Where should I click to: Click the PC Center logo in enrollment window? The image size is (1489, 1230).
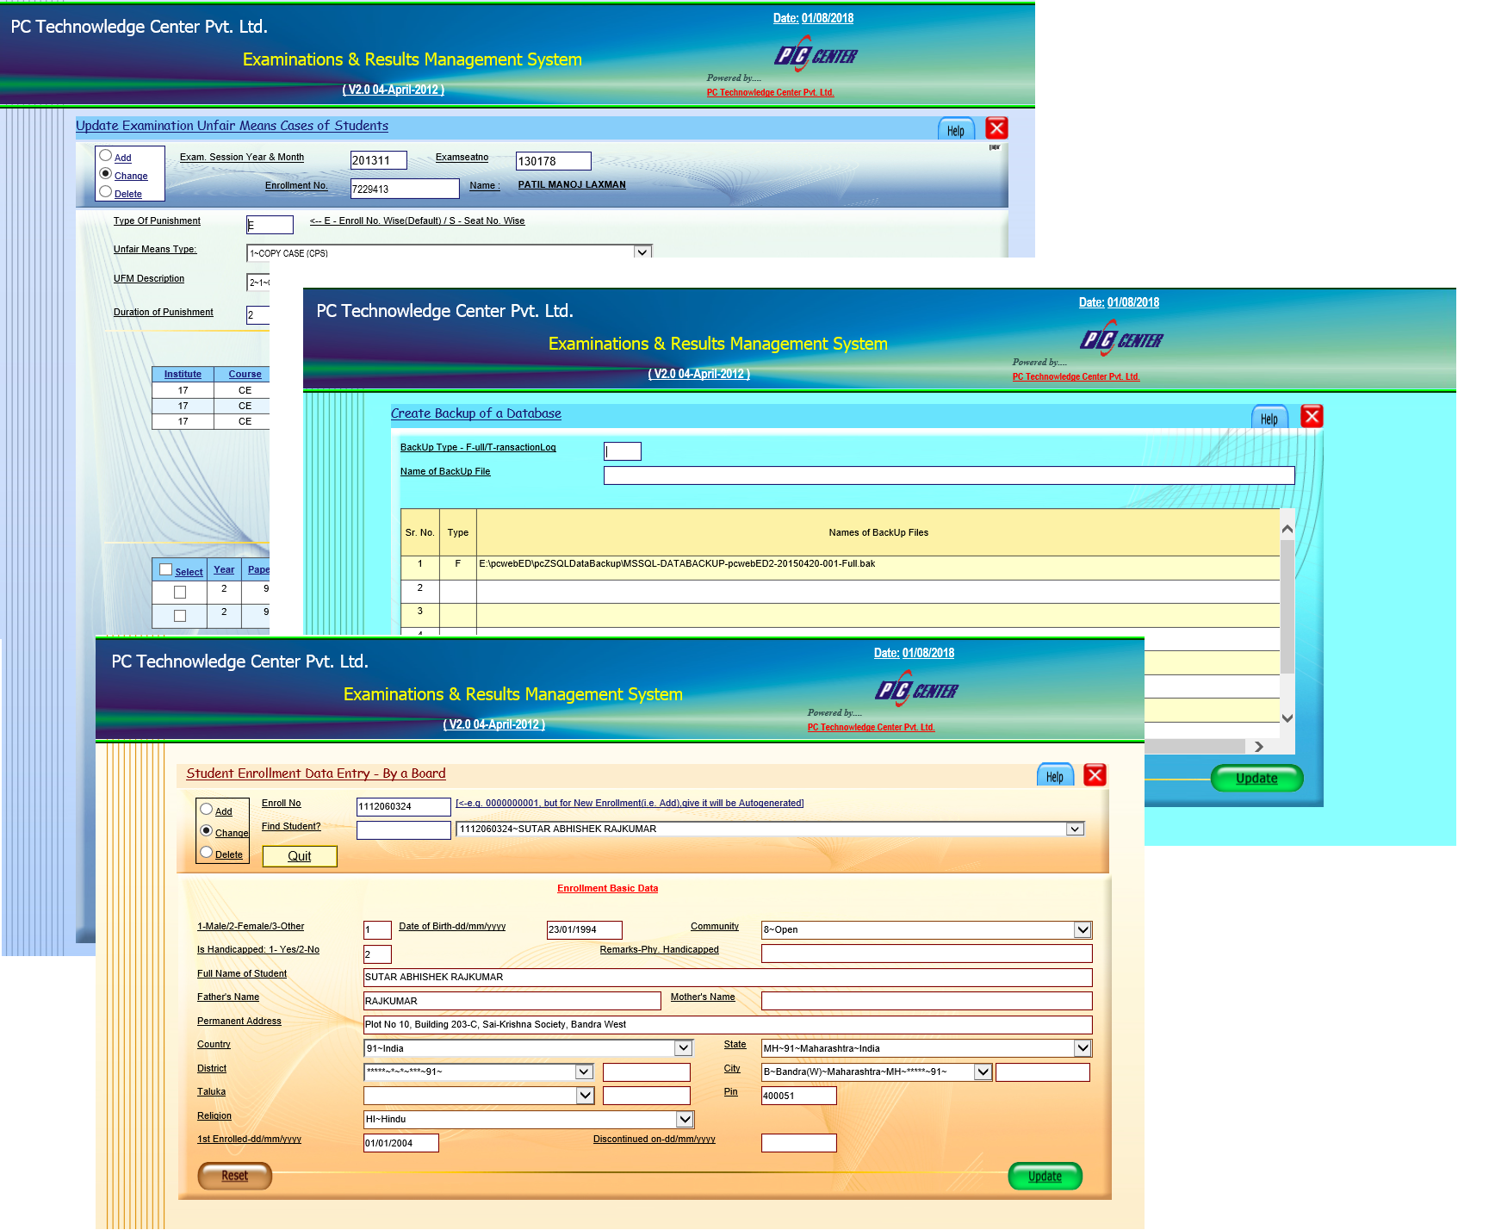[916, 690]
